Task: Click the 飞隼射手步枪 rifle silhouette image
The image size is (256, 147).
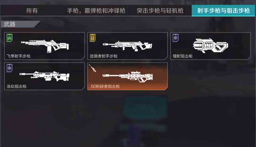Action: click(45, 46)
